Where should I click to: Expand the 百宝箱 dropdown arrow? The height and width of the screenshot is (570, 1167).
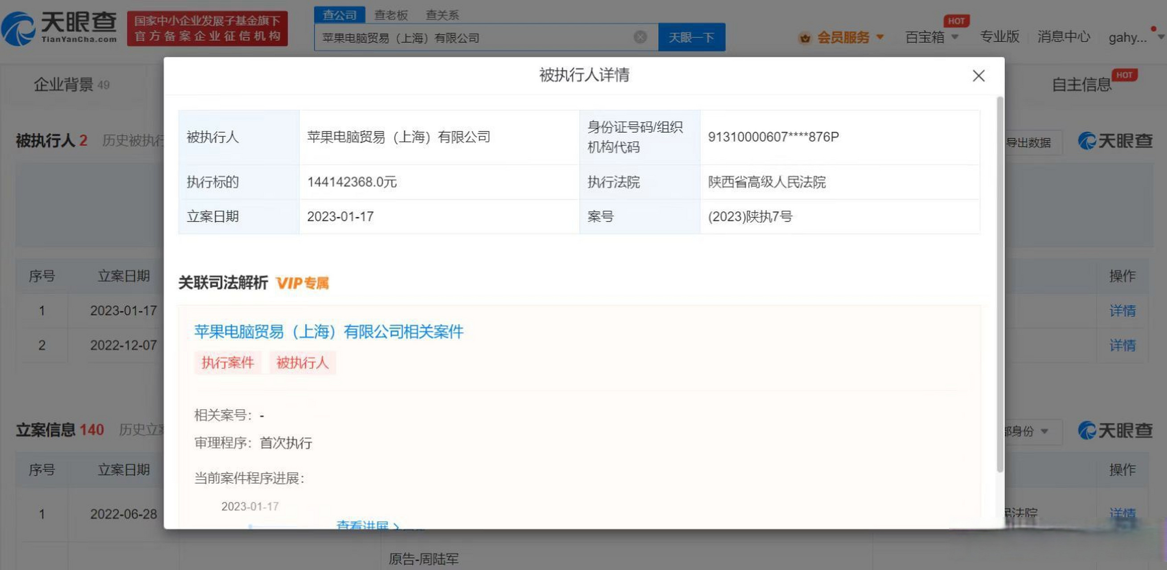coord(955,37)
